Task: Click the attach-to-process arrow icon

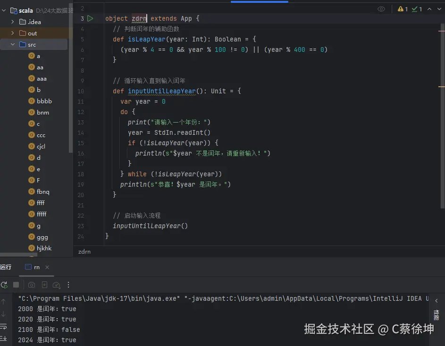Action: pyautogui.click(x=44, y=285)
